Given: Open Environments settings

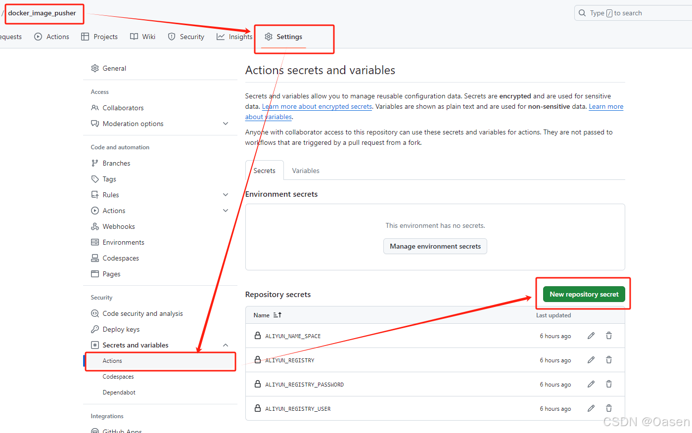Looking at the screenshot, I should [x=160, y=242].
